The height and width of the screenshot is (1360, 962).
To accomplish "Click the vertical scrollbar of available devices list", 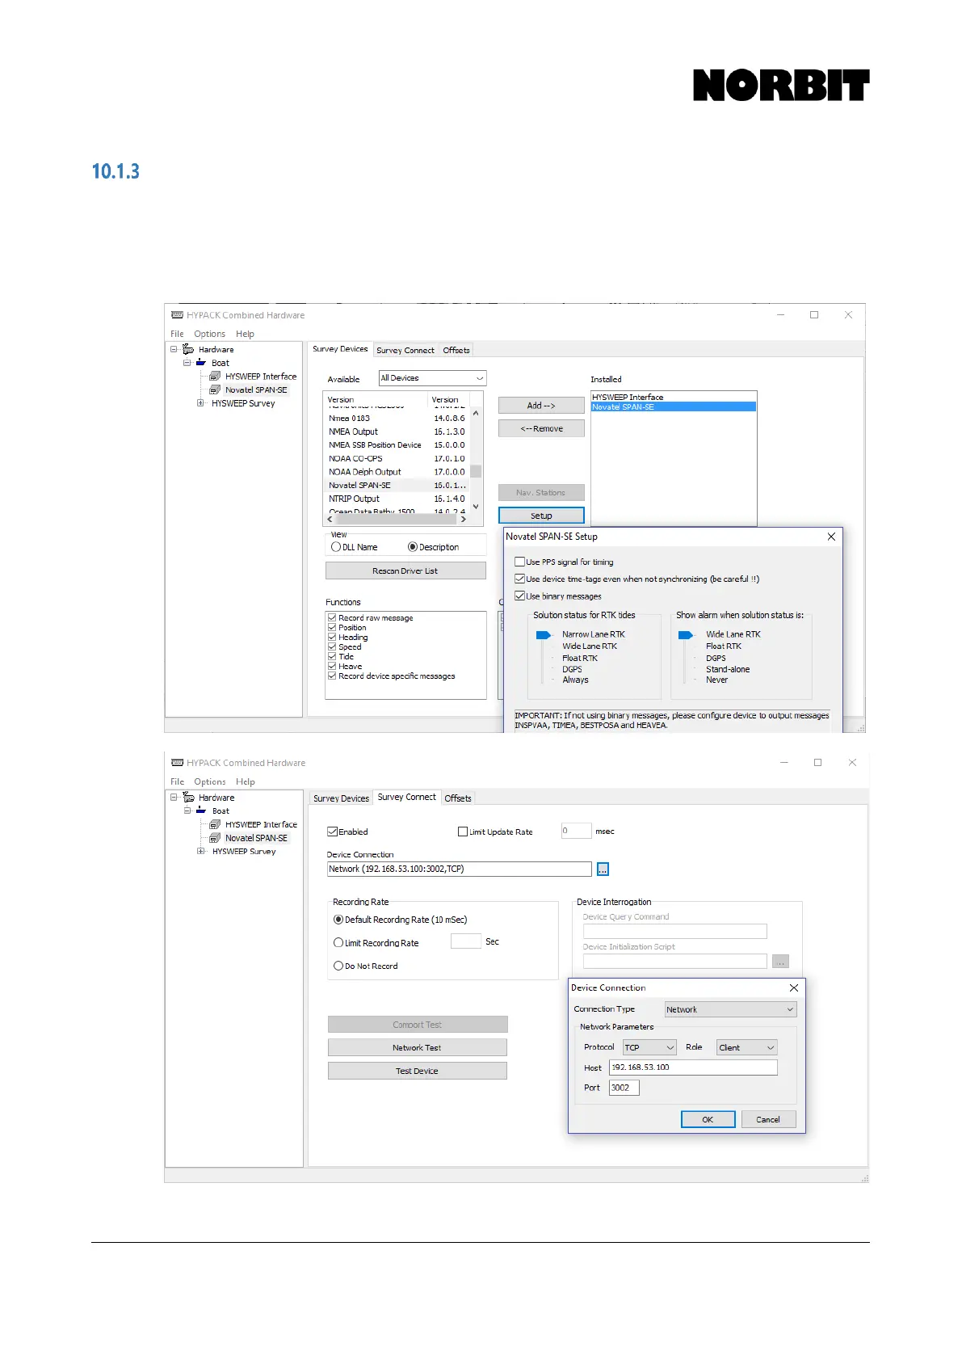I will [x=476, y=461].
